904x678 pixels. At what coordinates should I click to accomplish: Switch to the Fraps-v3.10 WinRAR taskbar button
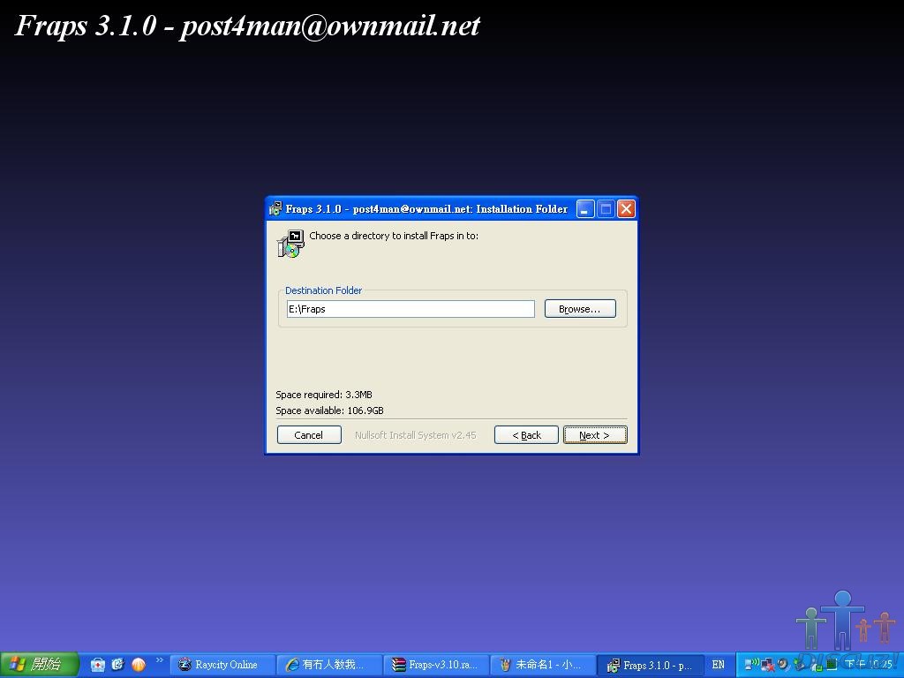coord(436,665)
